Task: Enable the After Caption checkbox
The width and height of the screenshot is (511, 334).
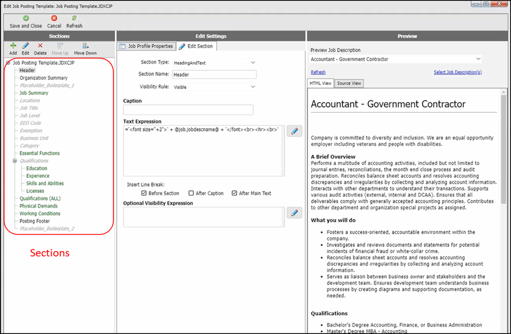Action: tap(191, 193)
